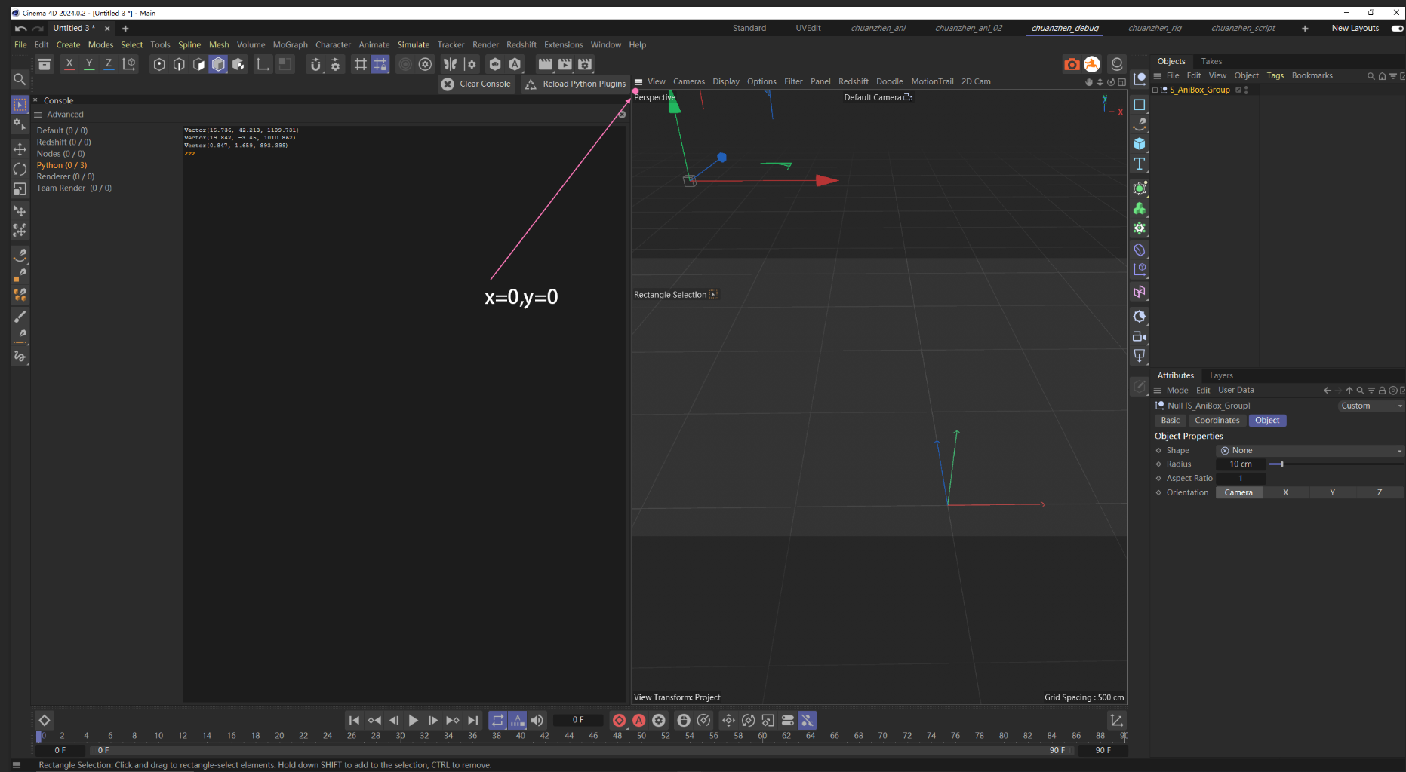Select Polygons mode icon in top toolbar
1406x772 pixels.
(x=198, y=64)
